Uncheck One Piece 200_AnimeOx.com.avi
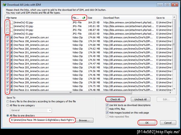The width and height of the screenshot is (181, 135). coord(8,49)
